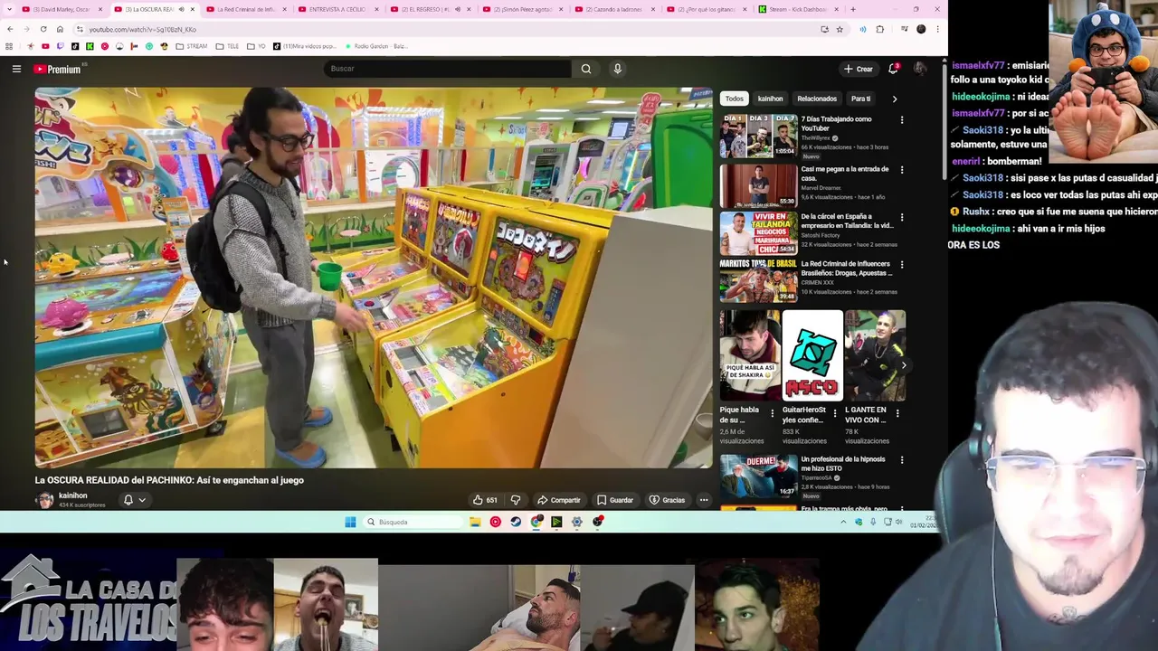This screenshot has width=1158, height=651.
Task: Show more filter chips with right arrow
Action: click(x=895, y=99)
